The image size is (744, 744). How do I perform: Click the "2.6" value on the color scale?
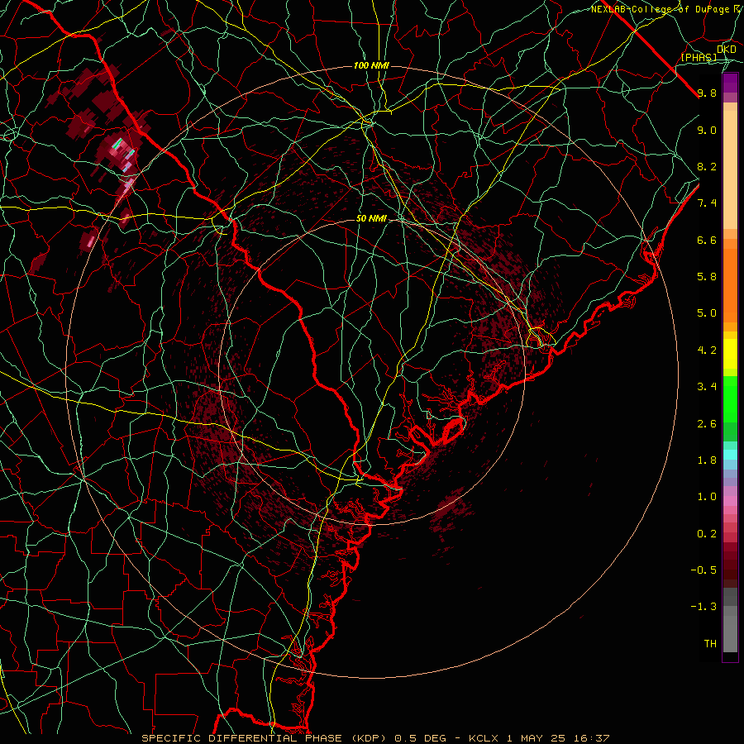pos(707,423)
